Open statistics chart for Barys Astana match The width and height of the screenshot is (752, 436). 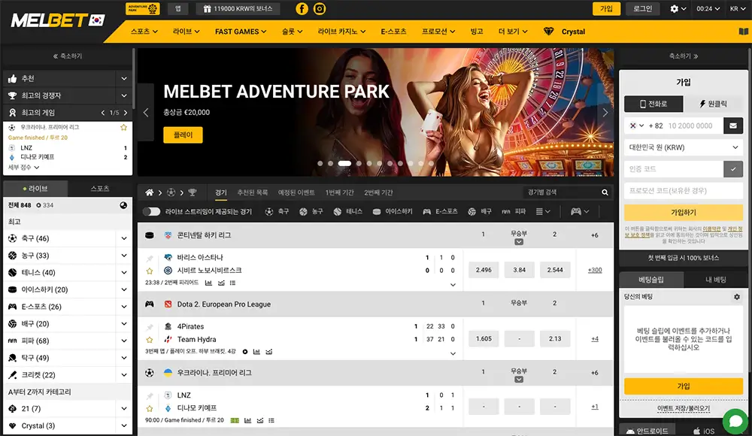pyautogui.click(x=208, y=283)
